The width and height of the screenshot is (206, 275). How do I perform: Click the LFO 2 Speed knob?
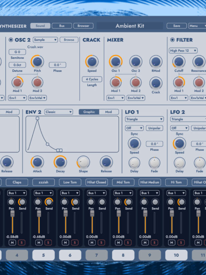pyautogui.click(x=180, y=144)
